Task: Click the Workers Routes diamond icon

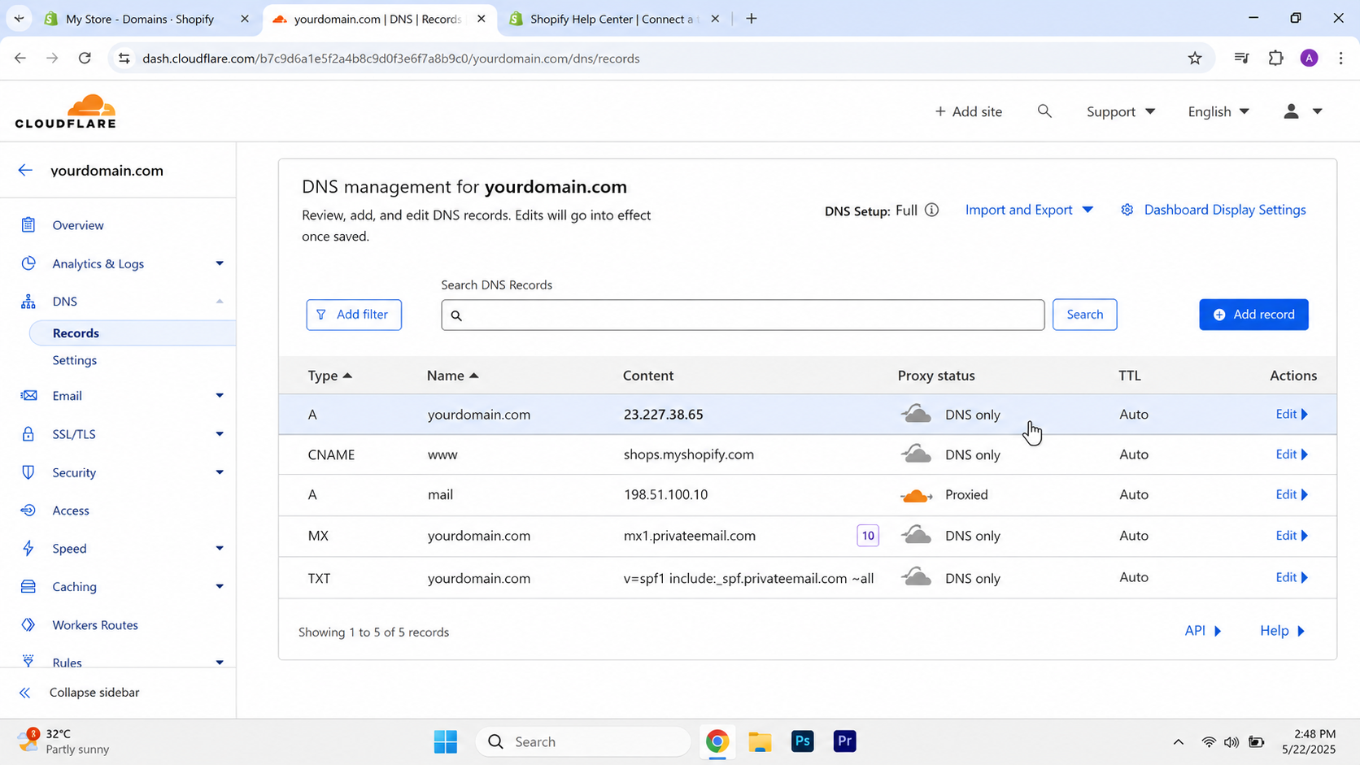Action: point(28,625)
